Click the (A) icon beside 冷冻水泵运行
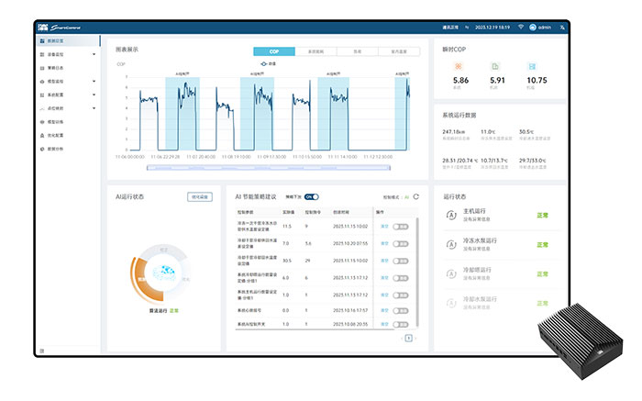 [x=451, y=244]
